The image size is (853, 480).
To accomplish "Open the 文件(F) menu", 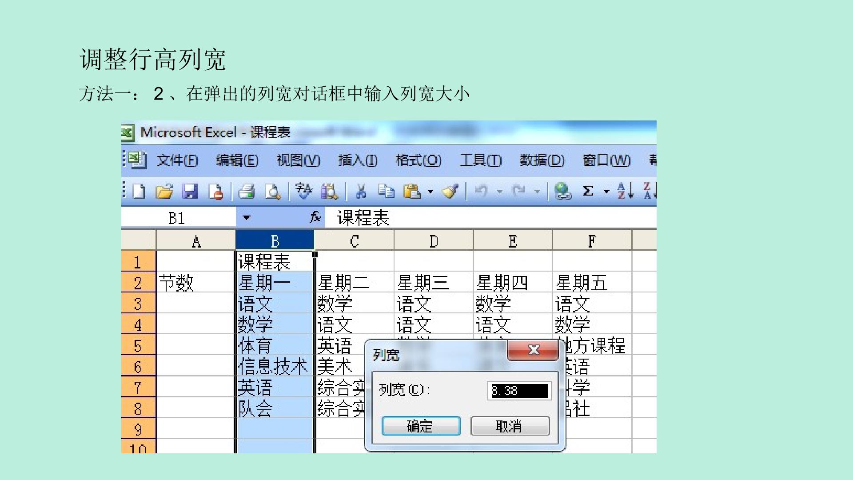I will (177, 160).
